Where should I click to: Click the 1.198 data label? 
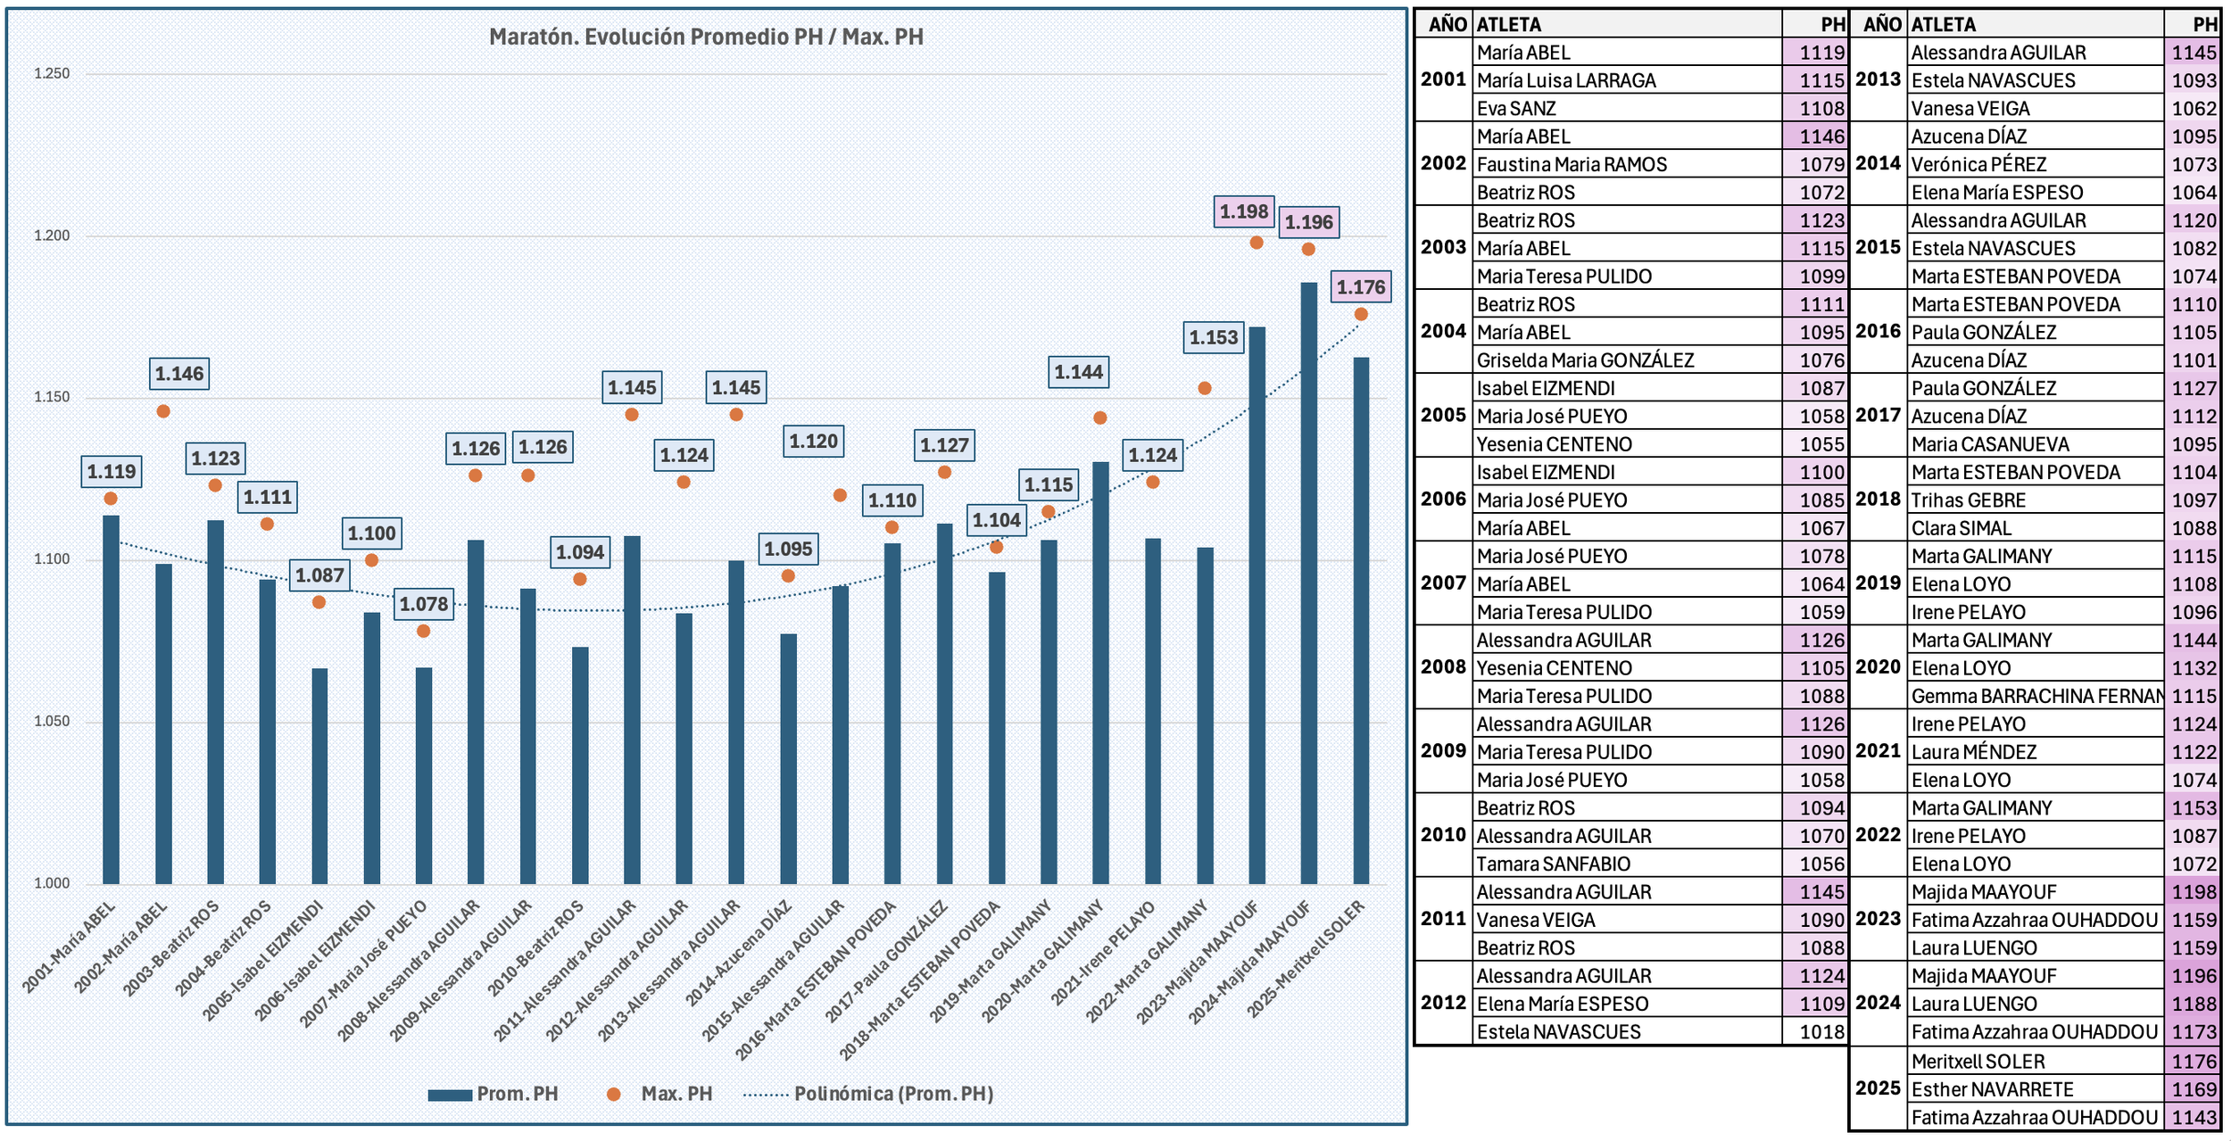[x=1243, y=211]
